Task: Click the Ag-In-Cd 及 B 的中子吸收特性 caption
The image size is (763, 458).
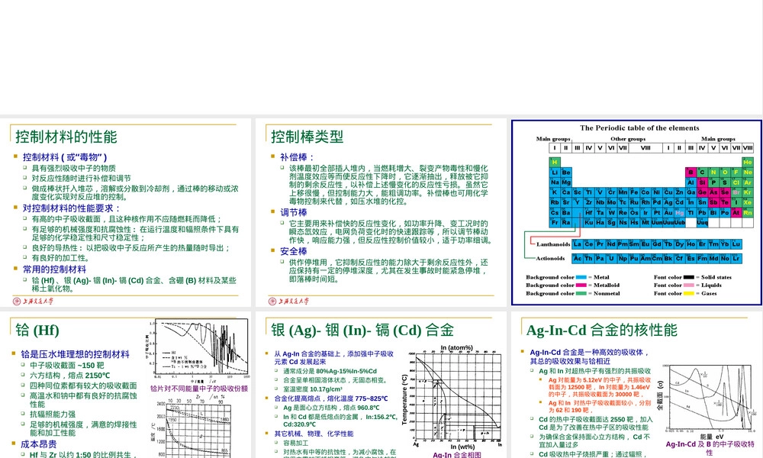Action: (710, 448)
